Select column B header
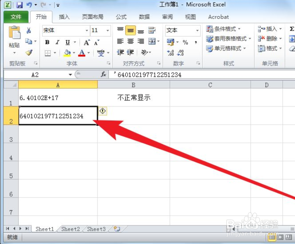 point(134,85)
